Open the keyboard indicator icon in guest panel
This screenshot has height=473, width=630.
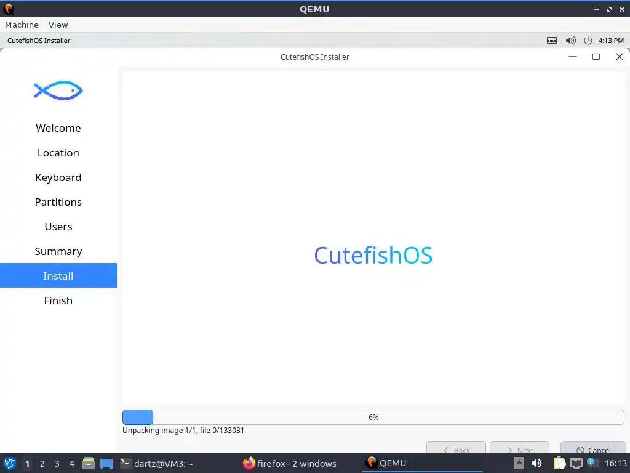point(552,41)
